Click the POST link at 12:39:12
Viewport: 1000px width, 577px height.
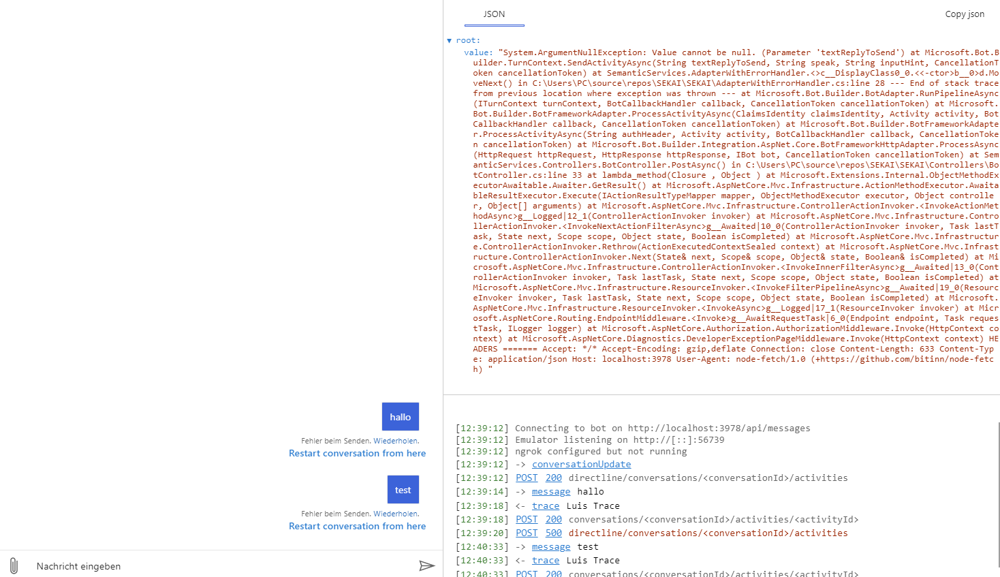(526, 478)
